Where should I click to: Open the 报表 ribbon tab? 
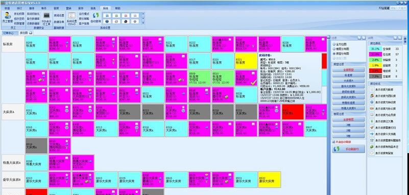tap(93, 8)
